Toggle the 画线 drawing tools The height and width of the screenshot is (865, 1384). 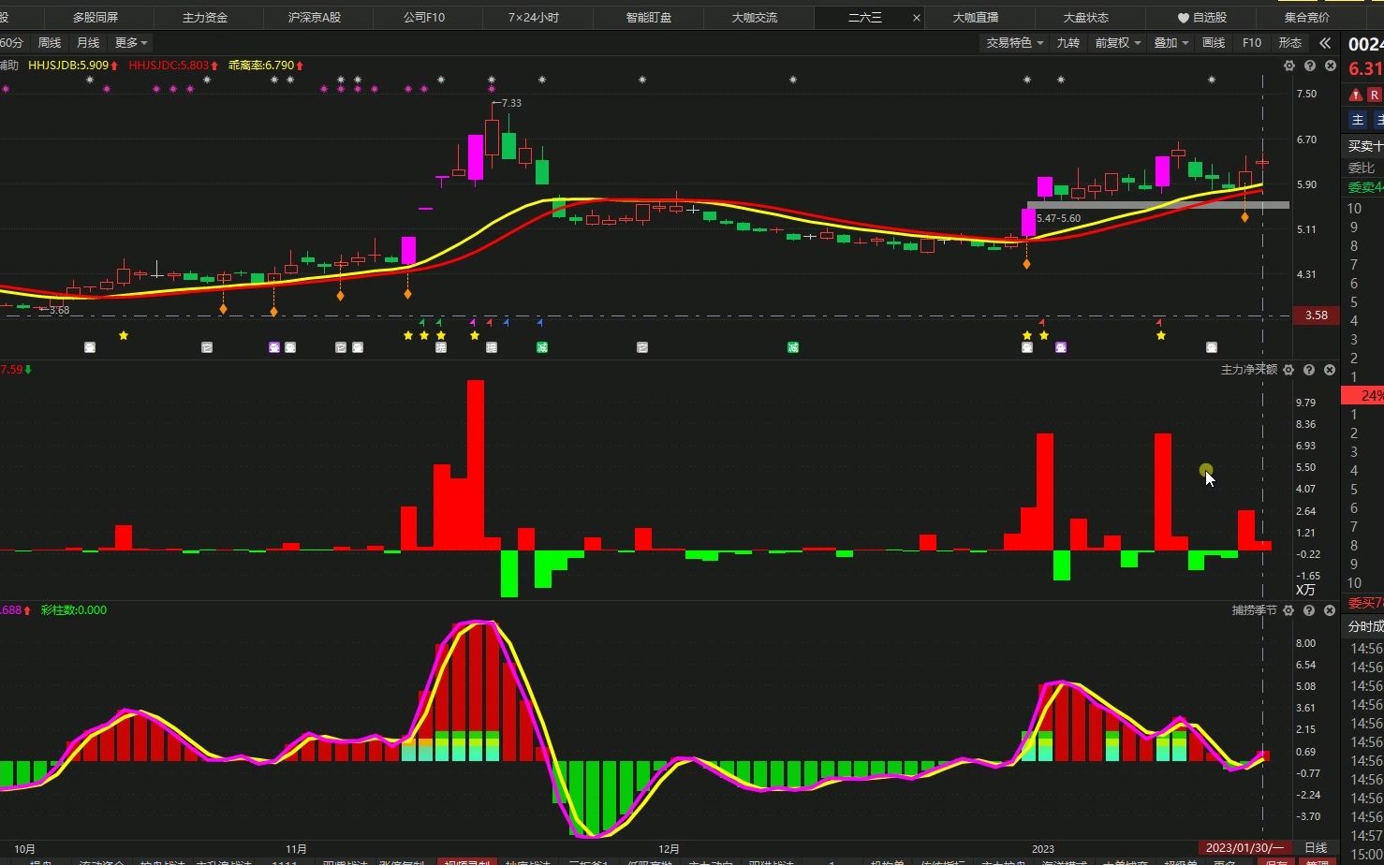pos(1214,43)
